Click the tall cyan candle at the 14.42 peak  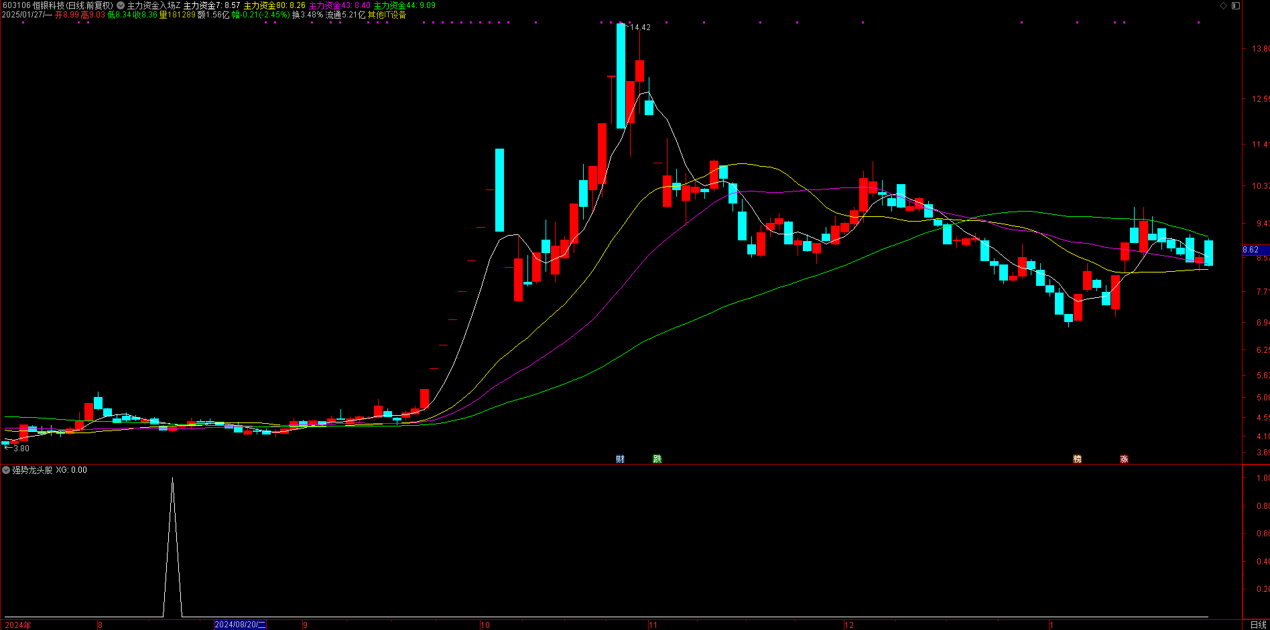(621, 76)
